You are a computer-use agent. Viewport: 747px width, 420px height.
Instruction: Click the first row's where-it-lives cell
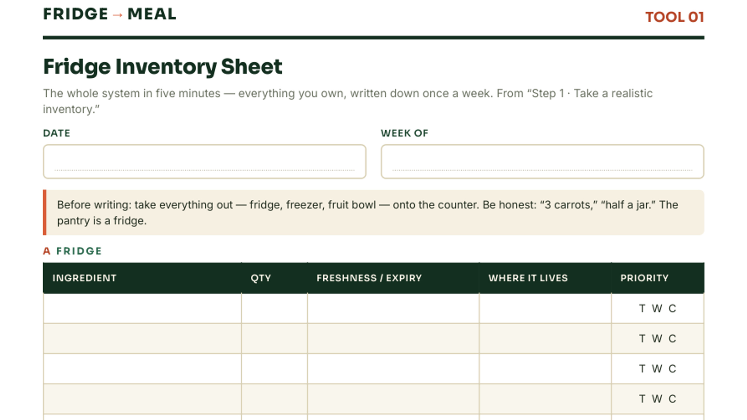pos(545,309)
